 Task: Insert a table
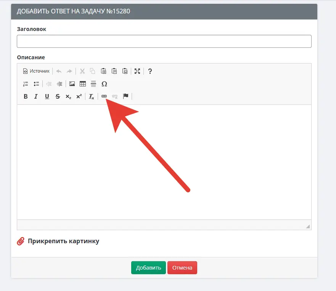click(82, 84)
